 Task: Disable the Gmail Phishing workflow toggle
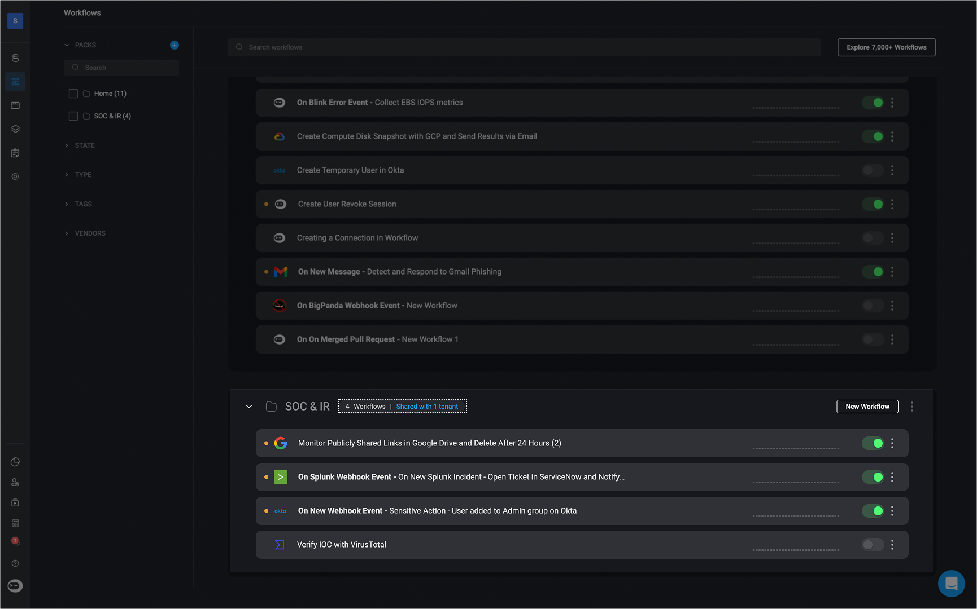coord(873,272)
